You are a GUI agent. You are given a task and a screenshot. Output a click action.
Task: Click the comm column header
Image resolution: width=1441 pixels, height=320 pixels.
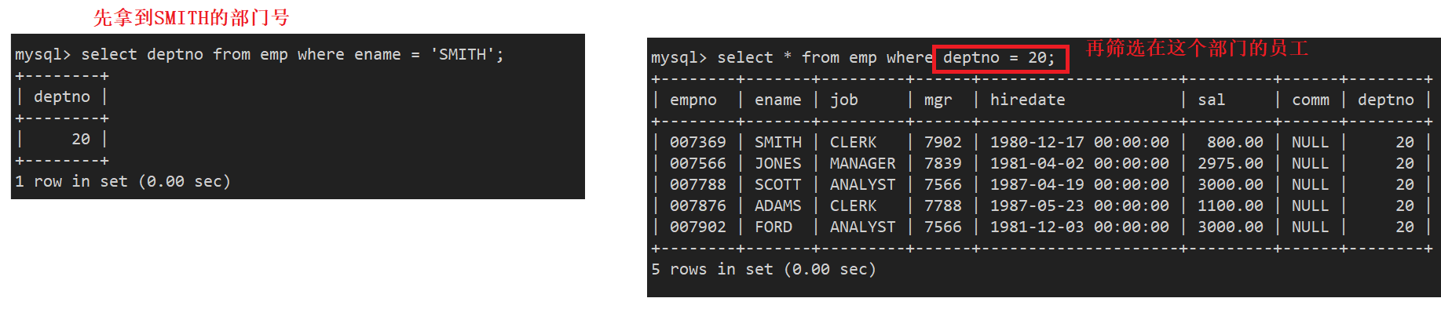(x=1310, y=100)
